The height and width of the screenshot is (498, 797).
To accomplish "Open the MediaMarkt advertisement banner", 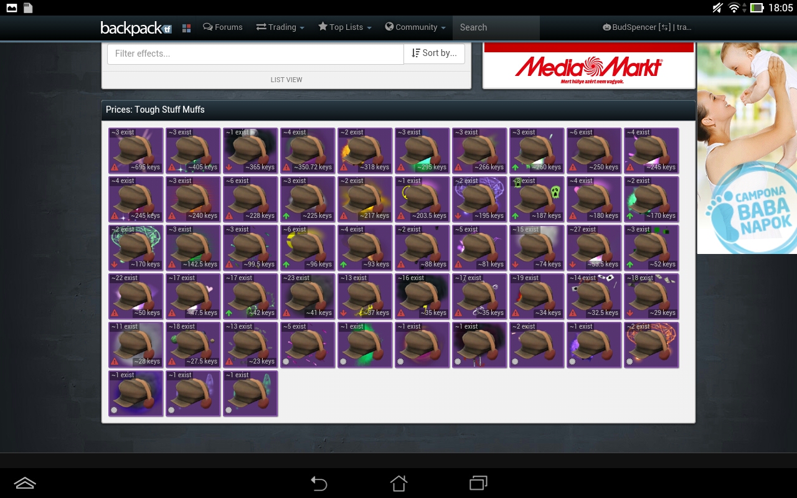I will (x=588, y=67).
